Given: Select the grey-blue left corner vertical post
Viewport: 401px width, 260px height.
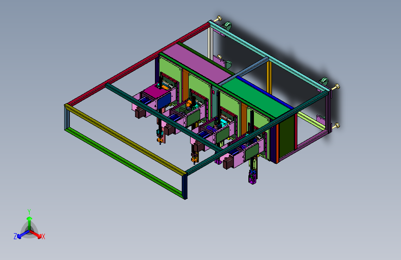Looking at the screenshot, I should coord(67,119).
